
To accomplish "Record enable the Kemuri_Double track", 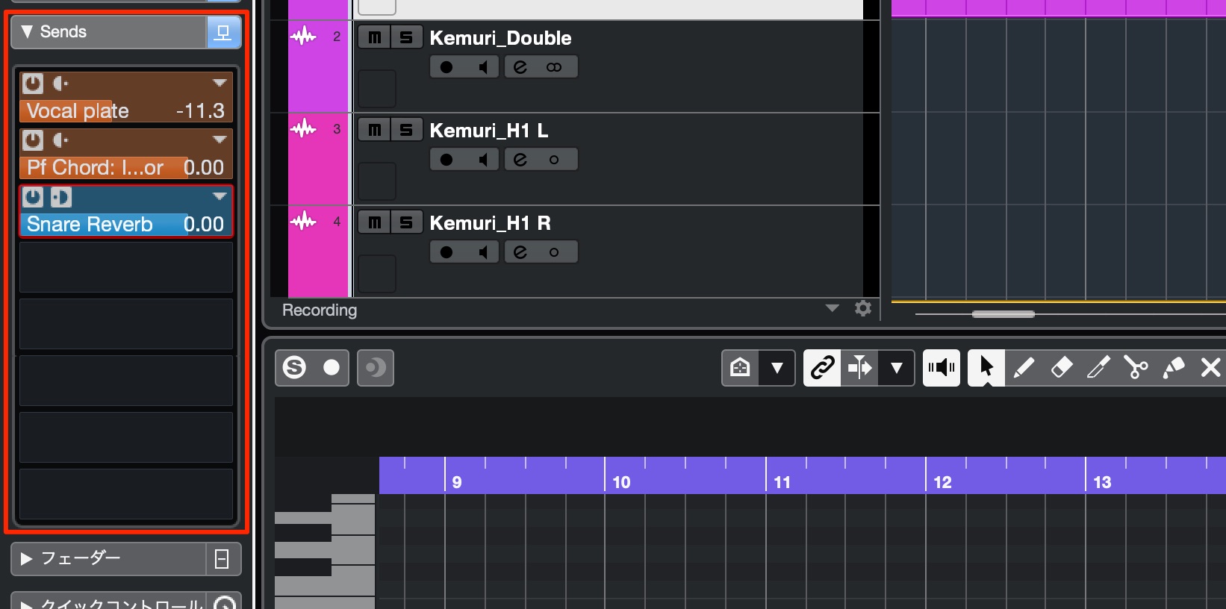I will [446, 67].
